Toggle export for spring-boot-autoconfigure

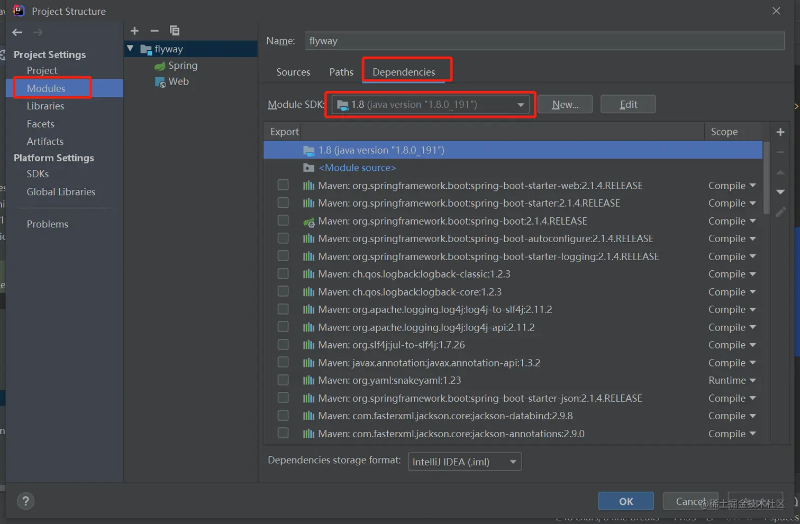click(x=283, y=238)
